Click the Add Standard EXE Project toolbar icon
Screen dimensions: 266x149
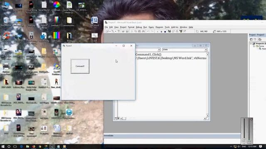point(107,31)
